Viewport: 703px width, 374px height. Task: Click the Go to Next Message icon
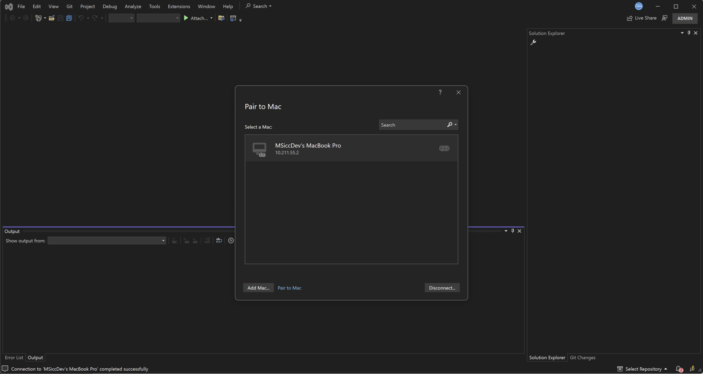(x=195, y=240)
